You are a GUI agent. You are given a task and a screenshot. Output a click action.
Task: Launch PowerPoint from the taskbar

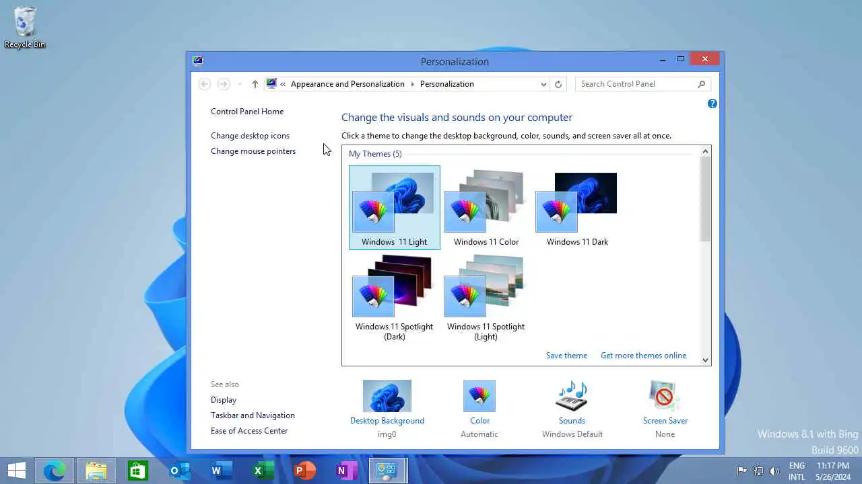(x=304, y=471)
